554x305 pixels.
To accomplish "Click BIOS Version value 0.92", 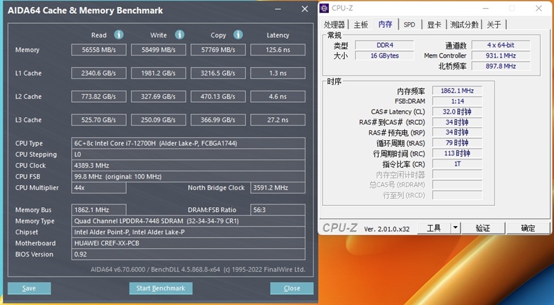I will coord(188,254).
